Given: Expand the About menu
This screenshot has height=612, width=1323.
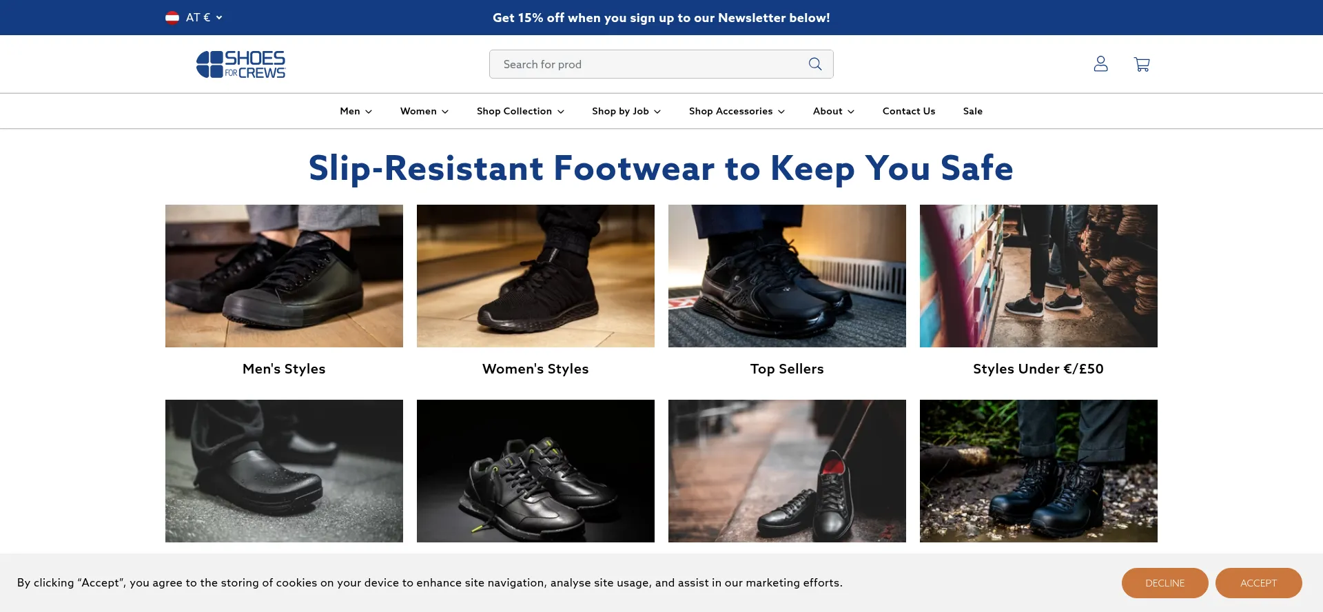Looking at the screenshot, I should pyautogui.click(x=833, y=111).
